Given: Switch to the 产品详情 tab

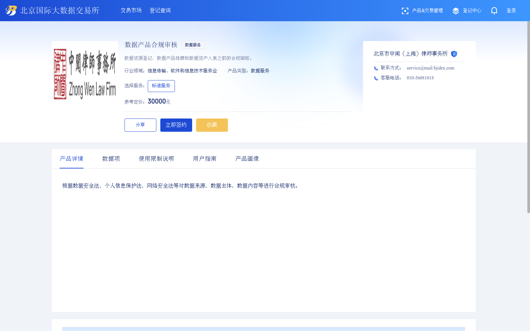Looking at the screenshot, I should 72,159.
